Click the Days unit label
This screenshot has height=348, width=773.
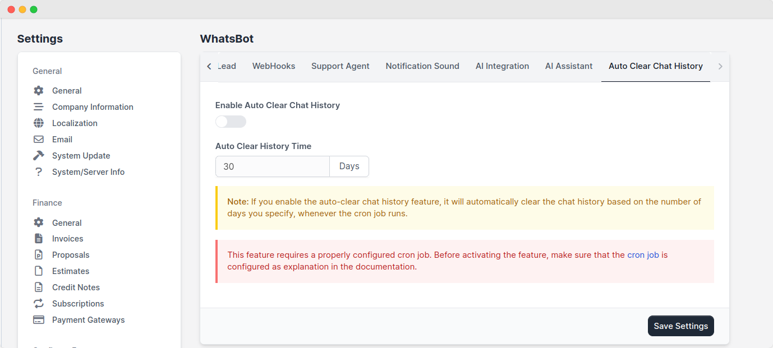[349, 166]
